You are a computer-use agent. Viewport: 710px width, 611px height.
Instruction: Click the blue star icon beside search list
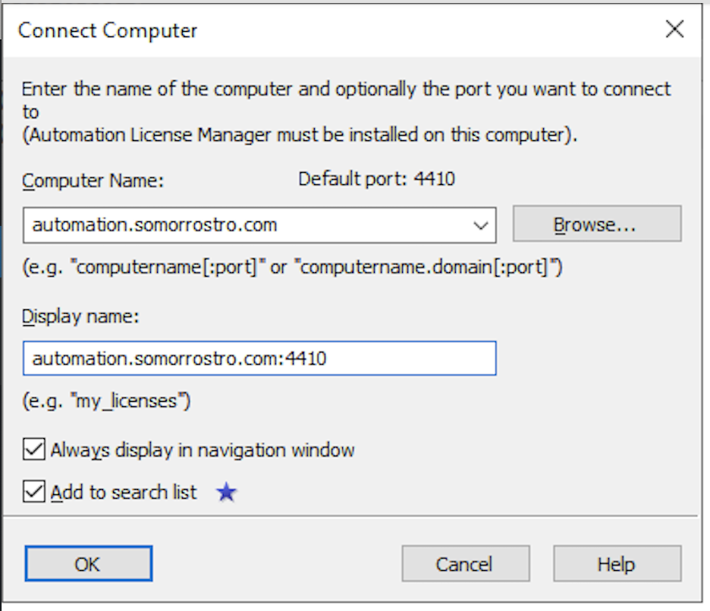[x=226, y=493]
